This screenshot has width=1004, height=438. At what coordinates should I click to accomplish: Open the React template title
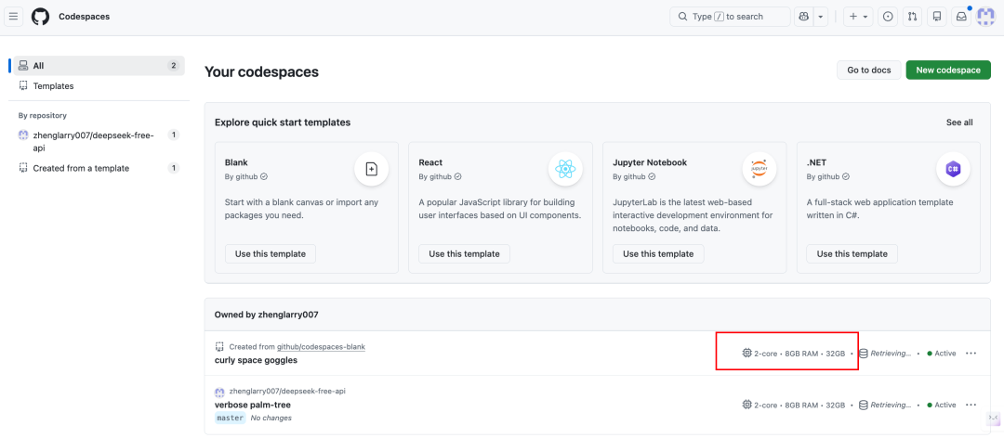pyautogui.click(x=430, y=162)
